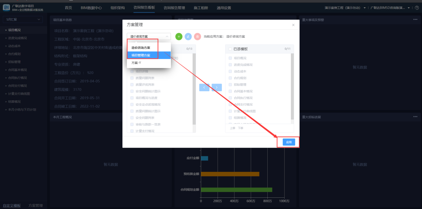Image resolution: width=422 pixels, height=209 pixels.
Task: Open the more menu on 重大招标进展 panel
Action: click(415, 117)
